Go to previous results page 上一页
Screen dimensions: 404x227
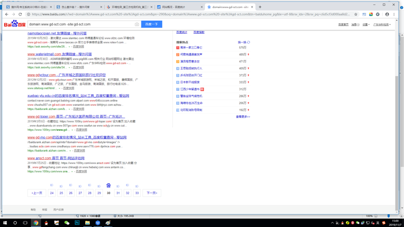[36, 193]
